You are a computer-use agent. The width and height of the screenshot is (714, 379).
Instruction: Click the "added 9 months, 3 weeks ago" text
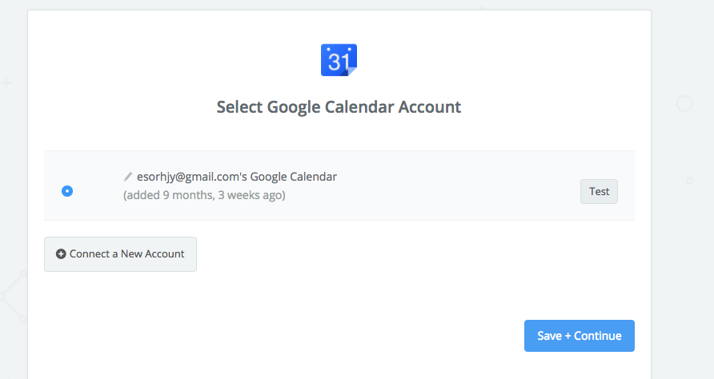tap(204, 195)
